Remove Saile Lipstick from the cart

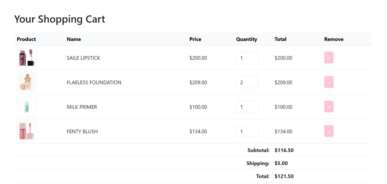(x=329, y=58)
